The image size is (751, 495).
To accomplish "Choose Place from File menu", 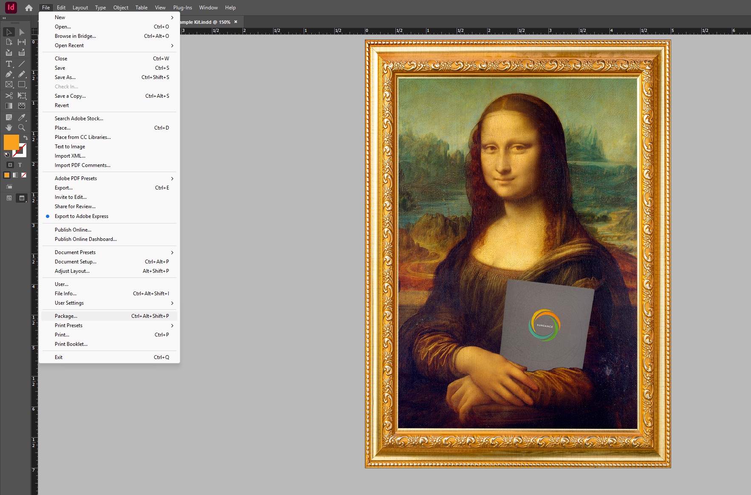I will coord(109,128).
